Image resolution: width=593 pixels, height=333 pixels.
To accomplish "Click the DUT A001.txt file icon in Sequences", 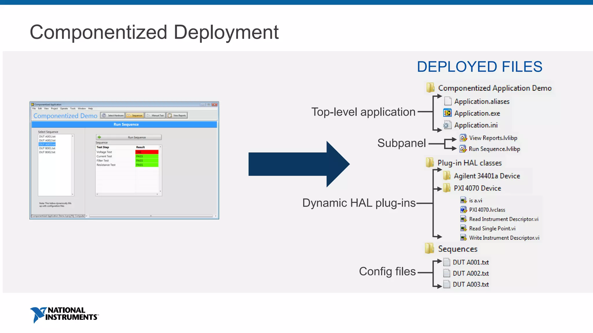I will 447,262.
